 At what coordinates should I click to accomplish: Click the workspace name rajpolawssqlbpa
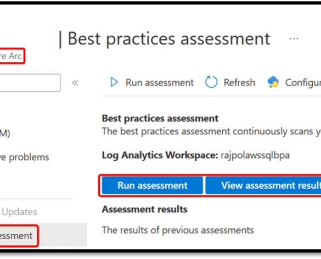255,155
